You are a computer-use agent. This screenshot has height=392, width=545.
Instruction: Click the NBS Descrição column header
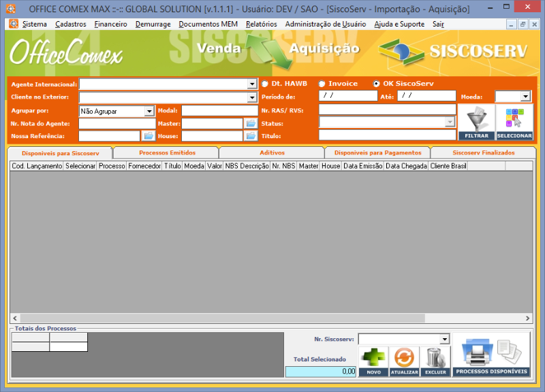(x=247, y=166)
